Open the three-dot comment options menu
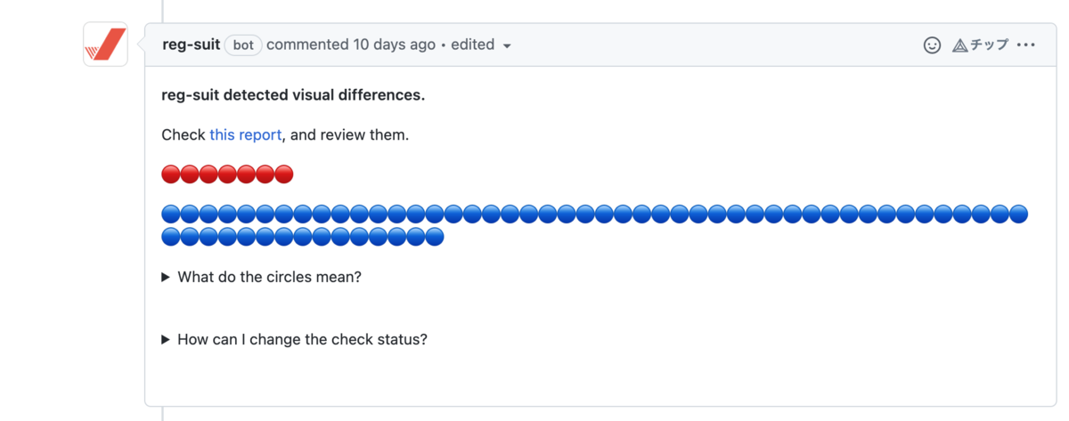The image size is (1069, 421). (1026, 45)
